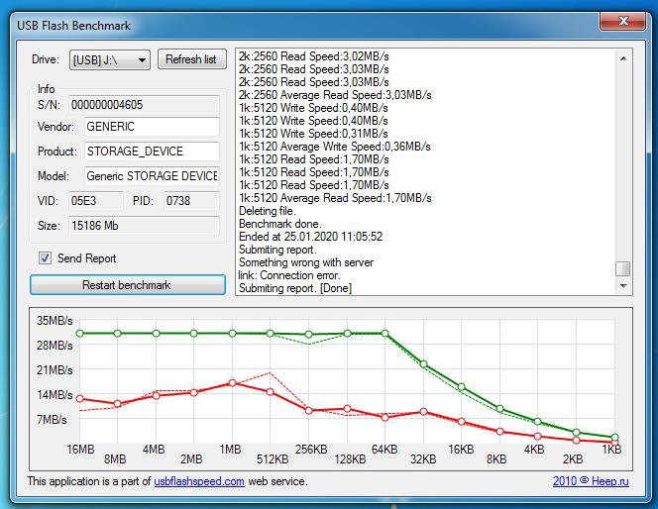Click the PID field showing 0738
The image size is (658, 509).
click(190, 201)
